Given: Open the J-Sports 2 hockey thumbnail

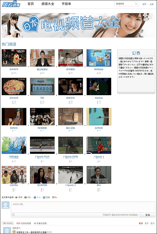Looking at the screenshot, I should click(x=71, y=175).
